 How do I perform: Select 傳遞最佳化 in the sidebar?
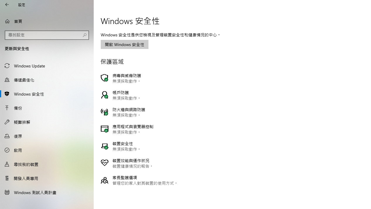click(47, 80)
